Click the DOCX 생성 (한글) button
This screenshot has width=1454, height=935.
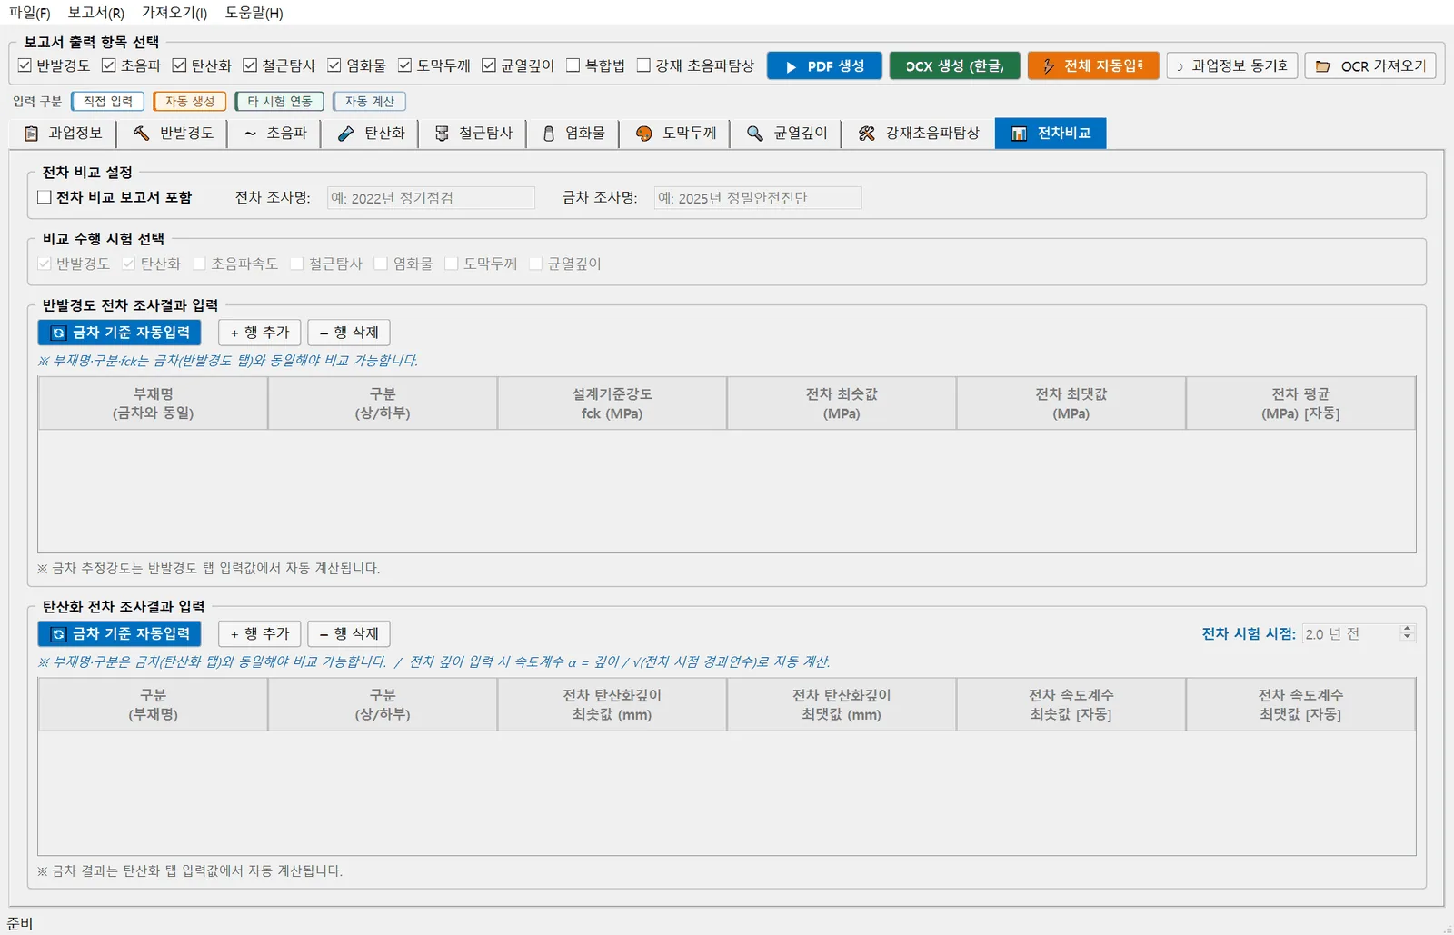pyautogui.click(x=954, y=65)
